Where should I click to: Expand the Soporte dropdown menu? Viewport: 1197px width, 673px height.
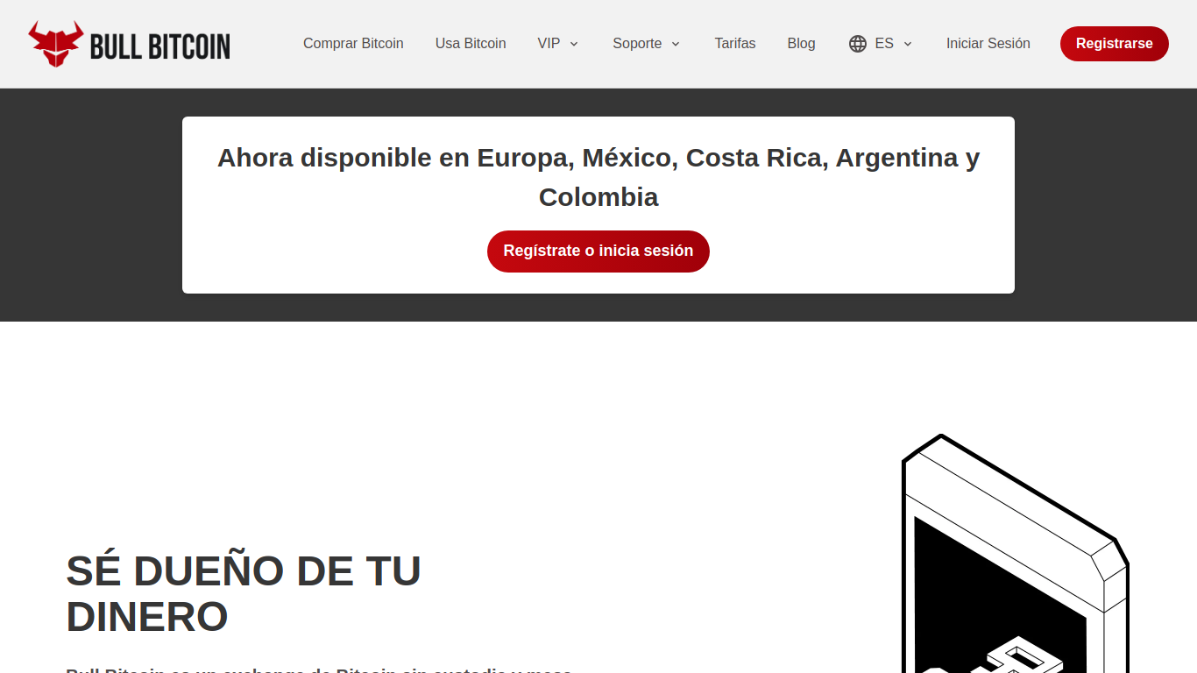pos(647,44)
